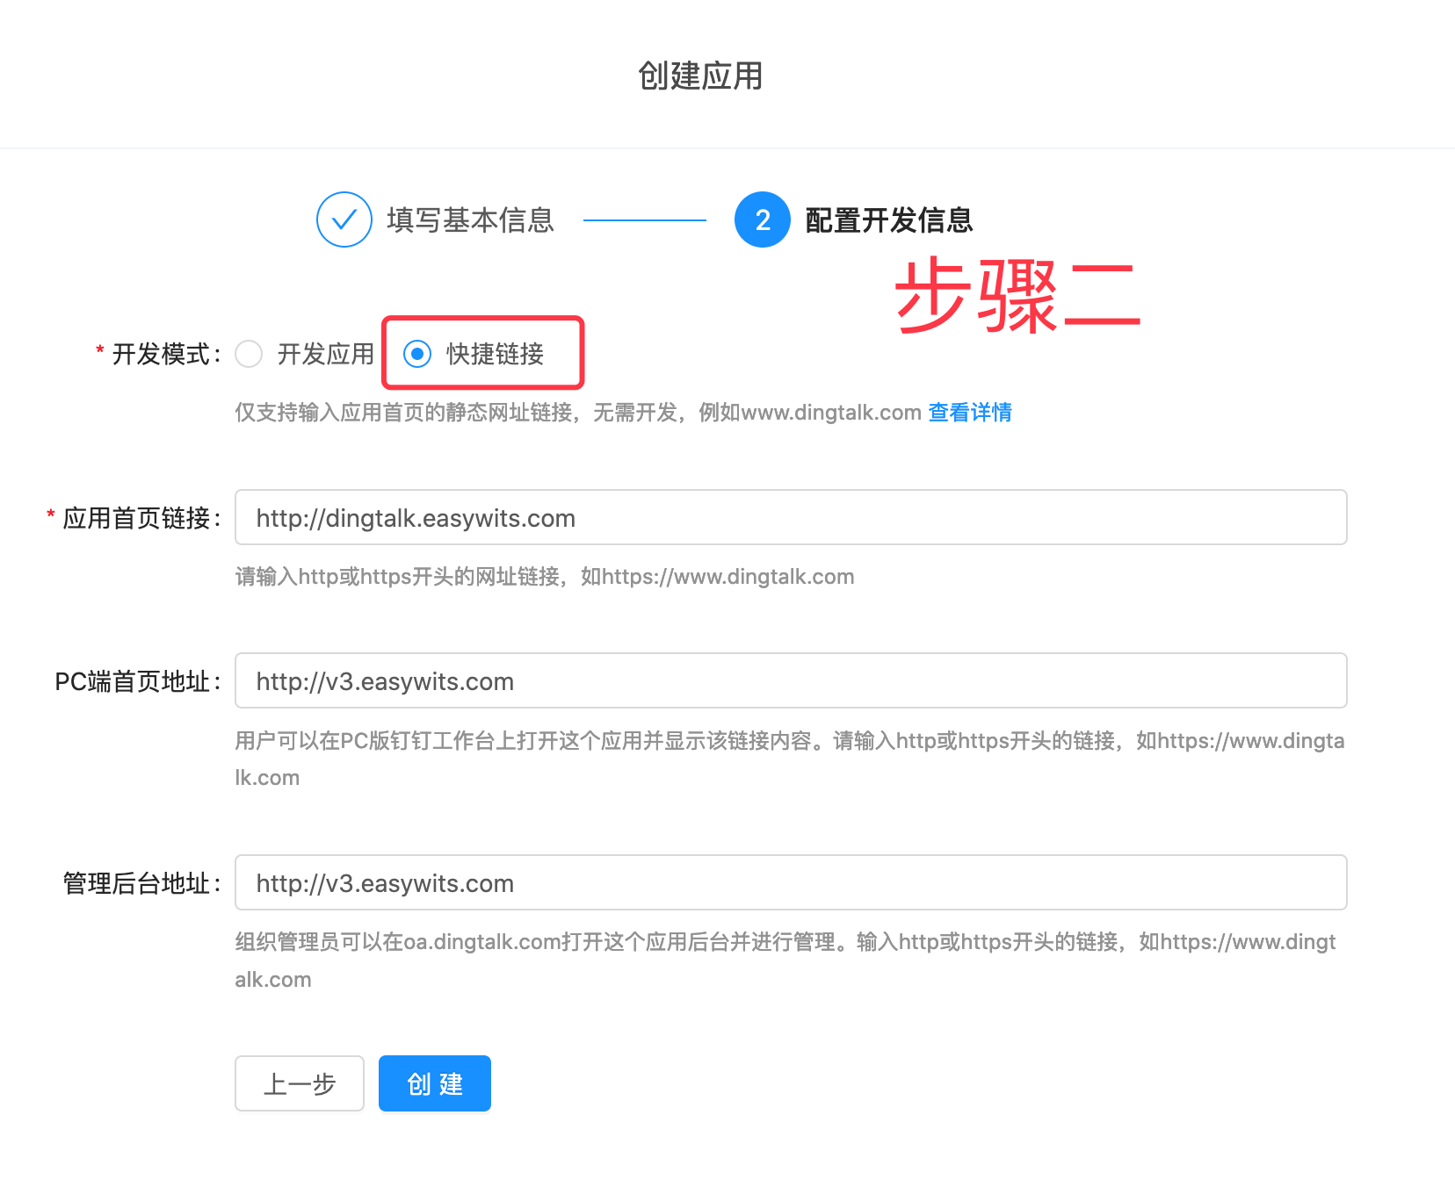1455x1187 pixels.
Task: Click the 管理后台地址 input field
Action: [x=790, y=883]
